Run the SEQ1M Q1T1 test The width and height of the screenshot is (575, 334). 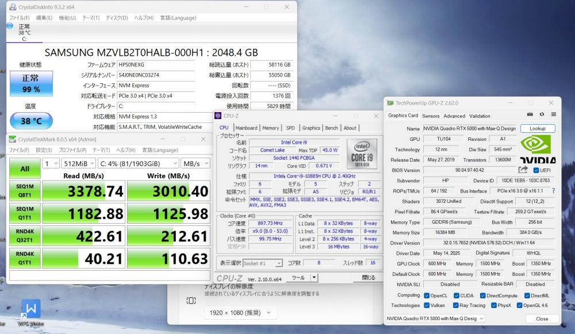(x=25, y=213)
